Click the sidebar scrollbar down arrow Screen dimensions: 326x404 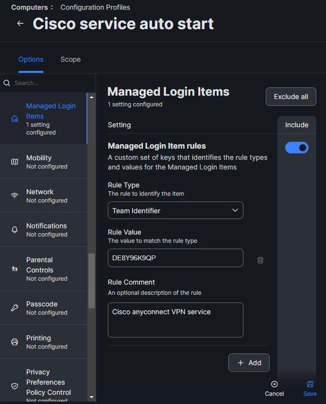click(91, 397)
